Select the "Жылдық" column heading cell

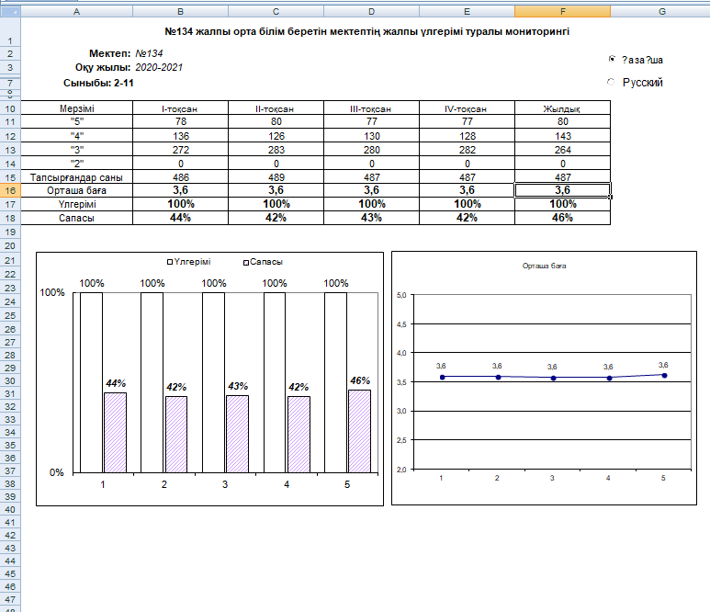click(561, 108)
